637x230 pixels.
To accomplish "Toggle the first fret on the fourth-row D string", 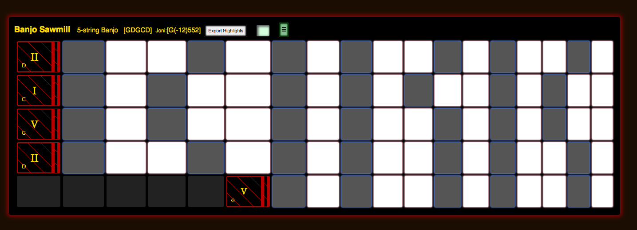I will tap(83, 158).
